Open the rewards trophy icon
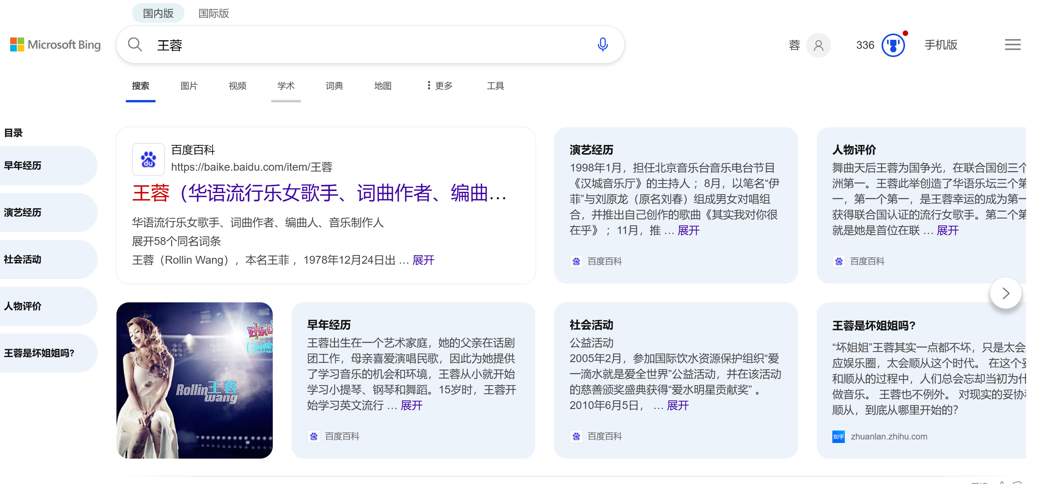1050x484 pixels. 893,45
